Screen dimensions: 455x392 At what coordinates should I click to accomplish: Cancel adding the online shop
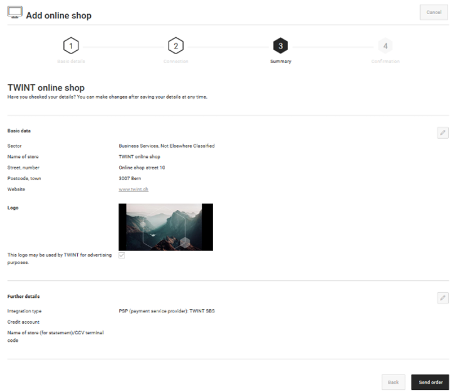click(434, 12)
